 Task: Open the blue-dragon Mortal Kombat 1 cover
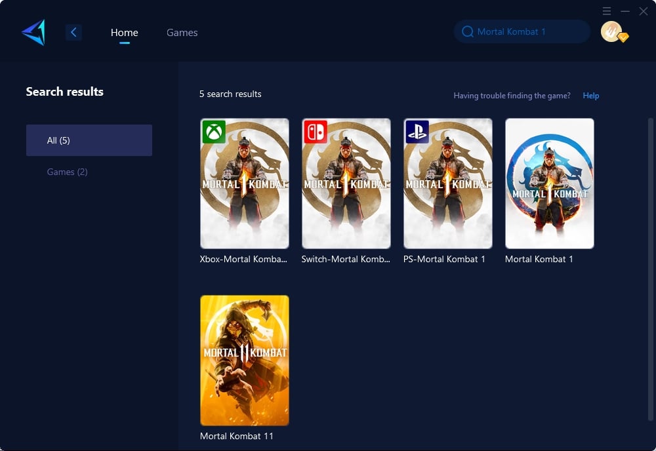(x=550, y=184)
